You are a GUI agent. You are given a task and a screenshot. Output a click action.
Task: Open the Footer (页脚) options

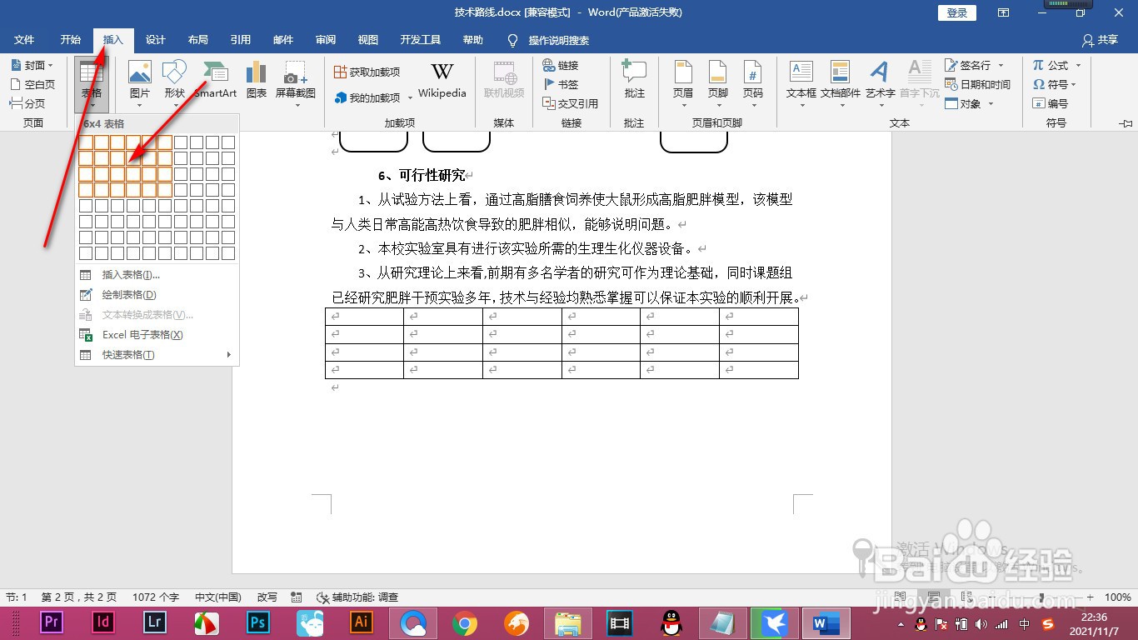pyautogui.click(x=718, y=84)
